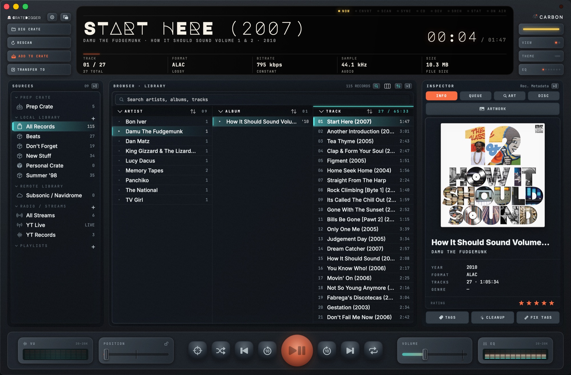This screenshot has height=375, width=571.
Task: Skip to the next track
Action: pyautogui.click(x=350, y=350)
